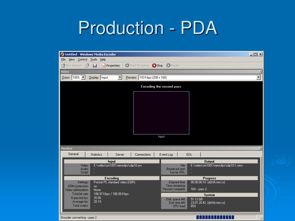Click the encoding progress bar
Screen dimensions: 295x221
pos(226,218)
